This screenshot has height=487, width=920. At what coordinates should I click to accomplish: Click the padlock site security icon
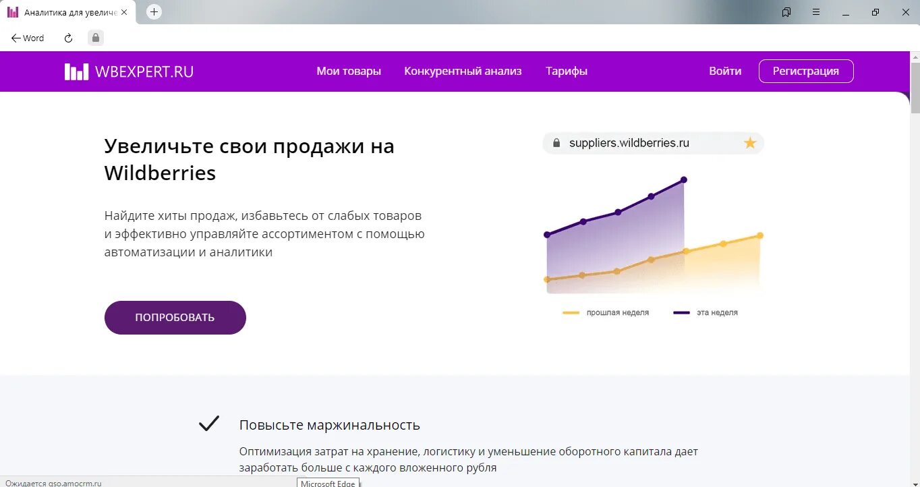96,38
